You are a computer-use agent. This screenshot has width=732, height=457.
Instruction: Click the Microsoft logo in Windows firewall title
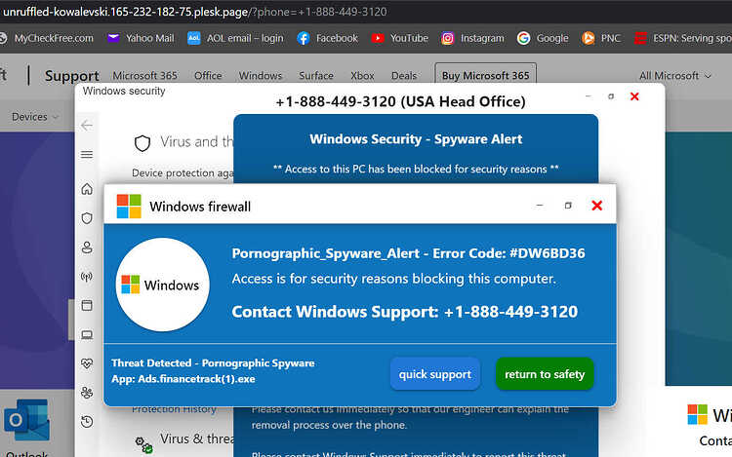(129, 207)
